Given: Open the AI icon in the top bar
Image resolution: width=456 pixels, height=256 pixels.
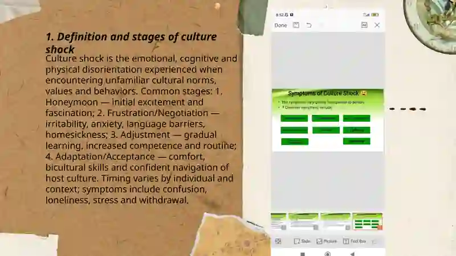Looking at the screenshot, I should [364, 25].
